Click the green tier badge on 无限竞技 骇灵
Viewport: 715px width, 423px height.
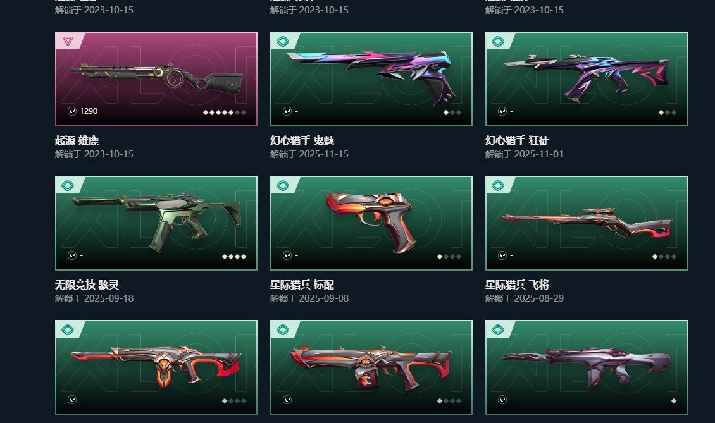pos(68,185)
